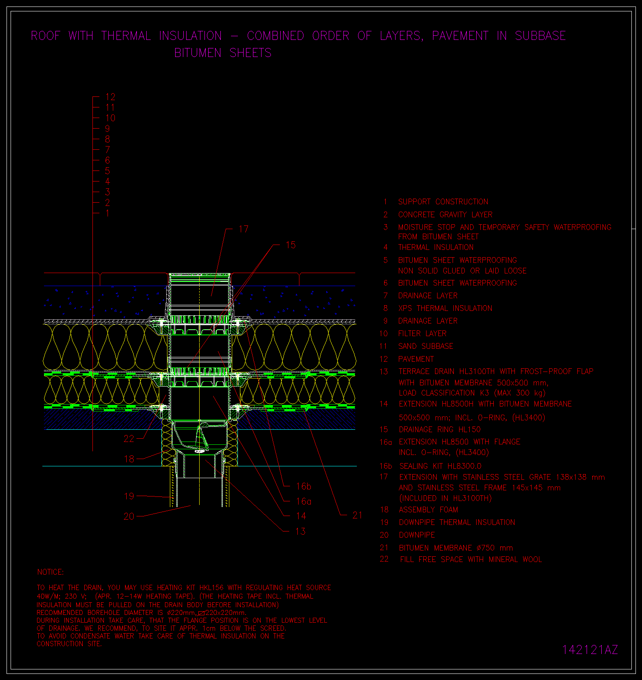Select callout label 14 below the section
This screenshot has width=642, height=680.
pyautogui.click(x=301, y=516)
